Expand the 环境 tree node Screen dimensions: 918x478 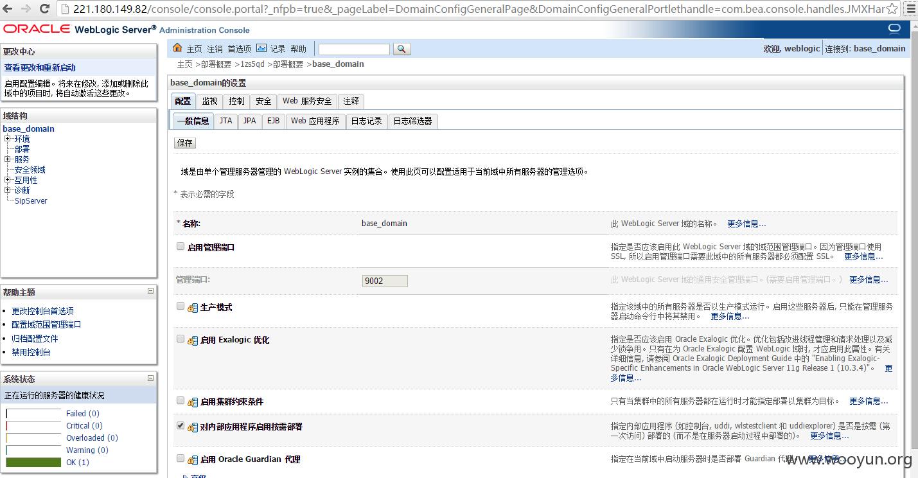[7, 139]
